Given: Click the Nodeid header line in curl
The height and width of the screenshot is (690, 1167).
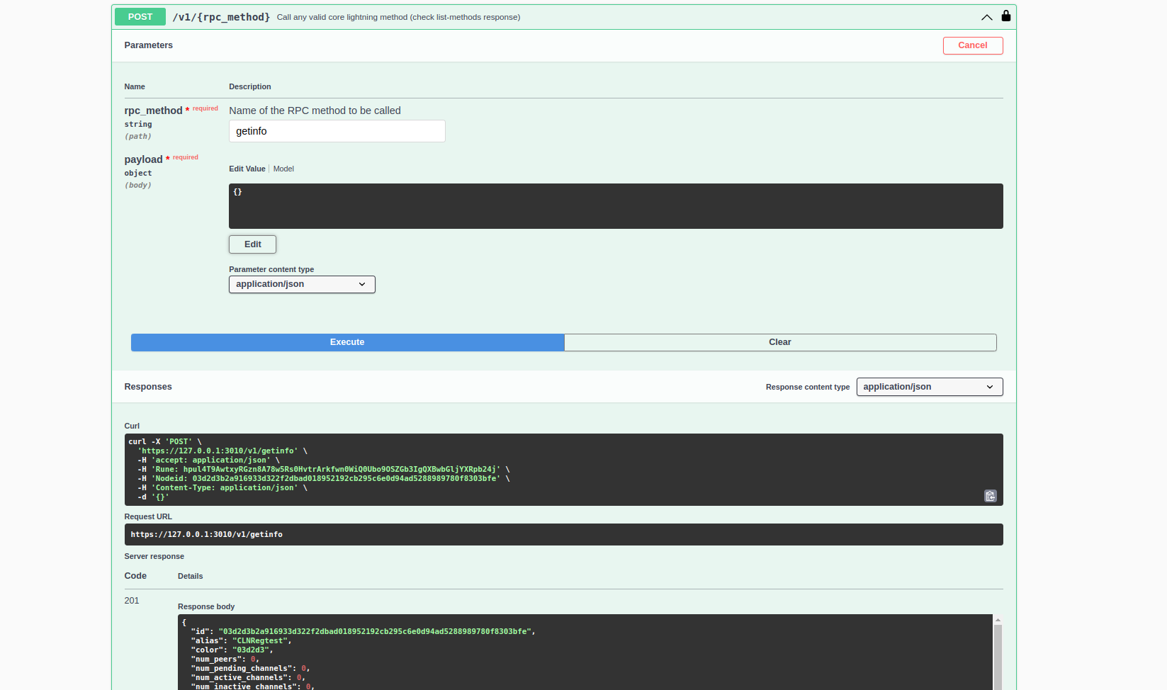Looking at the screenshot, I should pyautogui.click(x=323, y=478).
